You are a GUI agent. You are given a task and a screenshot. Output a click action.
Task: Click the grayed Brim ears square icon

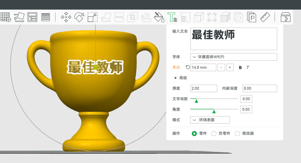tap(212, 17)
